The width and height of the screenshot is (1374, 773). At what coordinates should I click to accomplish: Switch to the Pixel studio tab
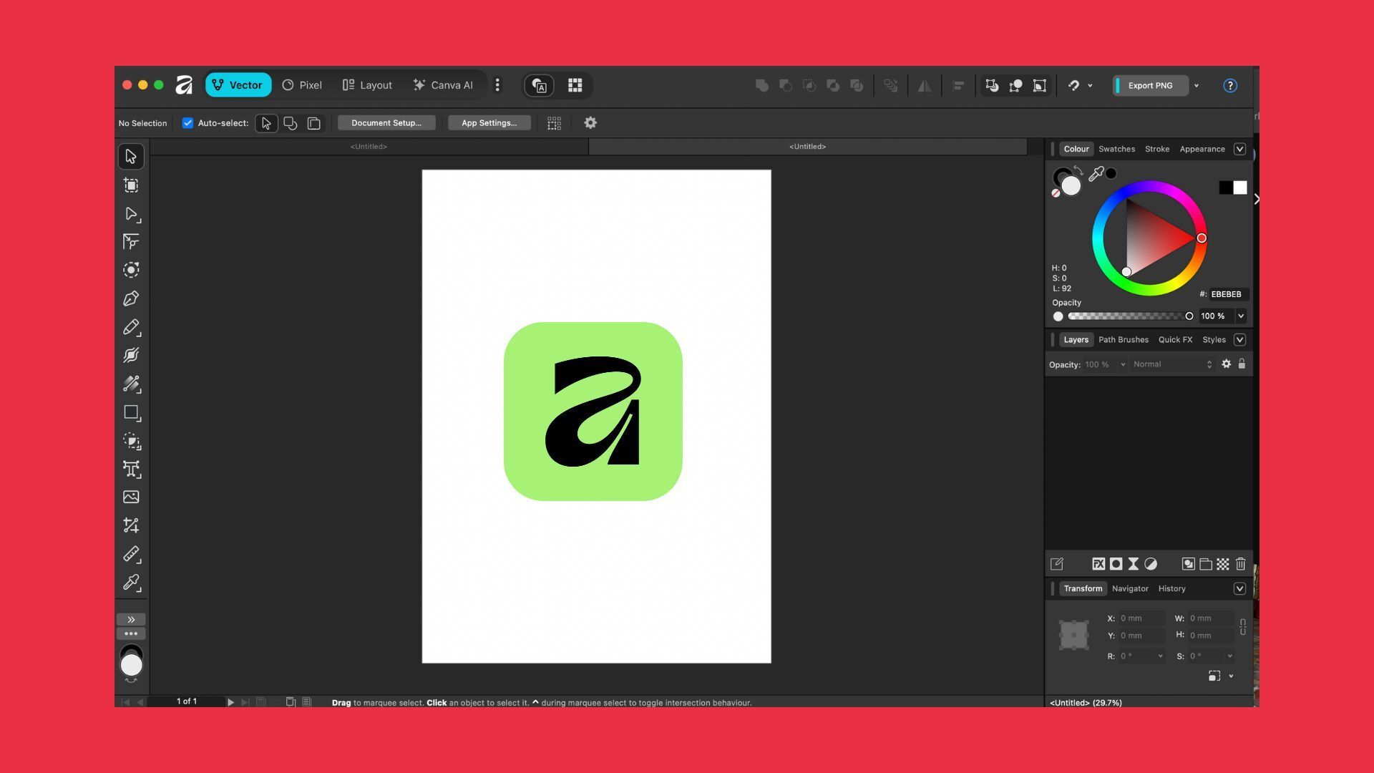click(x=302, y=85)
